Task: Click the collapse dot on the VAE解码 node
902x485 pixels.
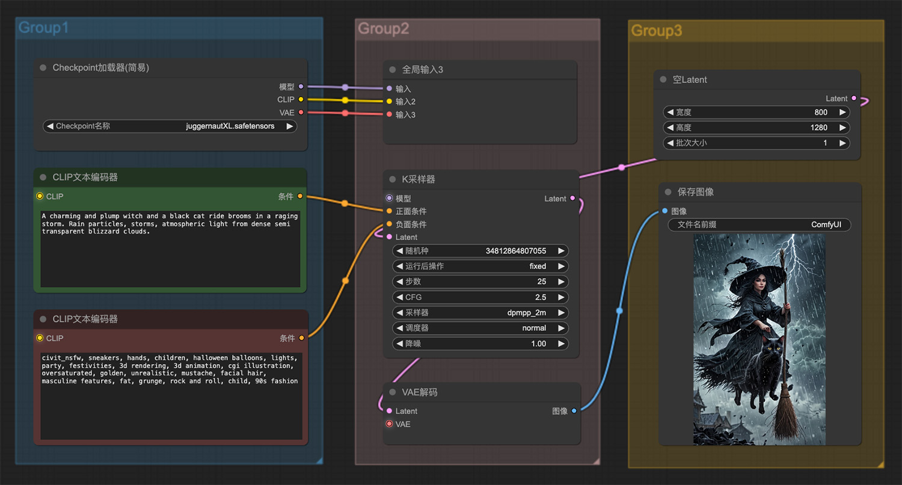Action: coord(393,392)
